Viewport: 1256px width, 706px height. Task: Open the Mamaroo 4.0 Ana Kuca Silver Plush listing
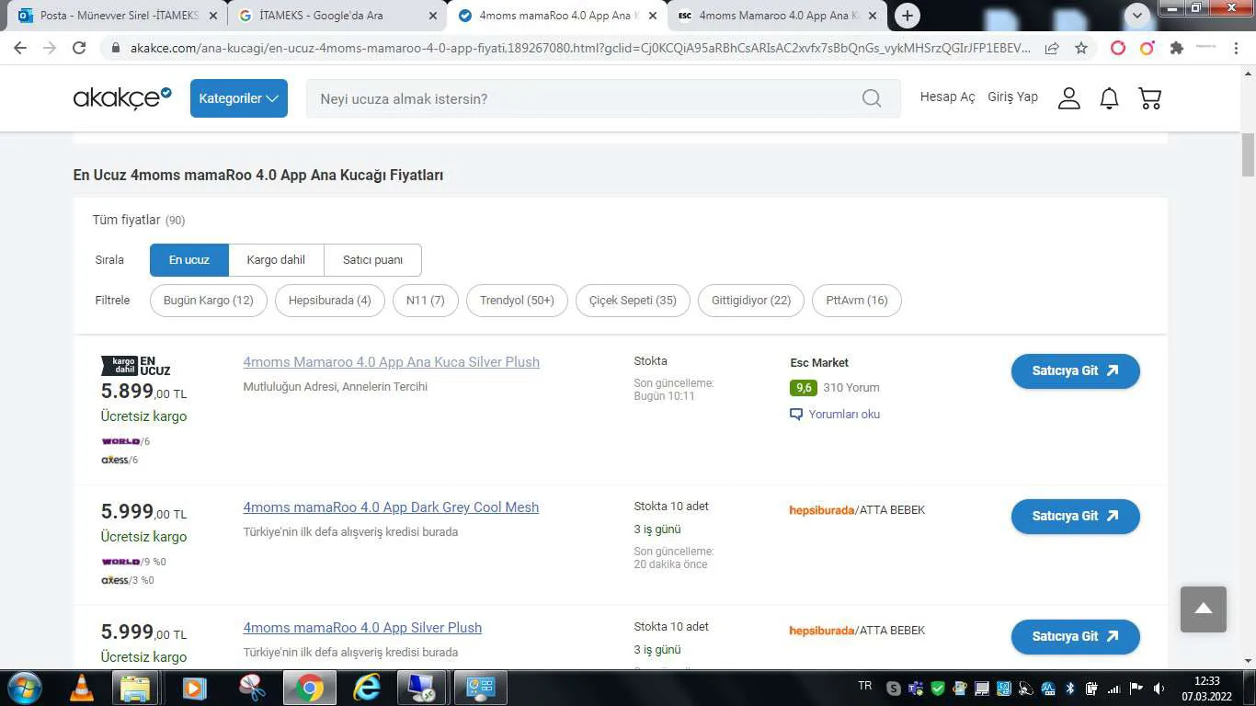(x=391, y=362)
